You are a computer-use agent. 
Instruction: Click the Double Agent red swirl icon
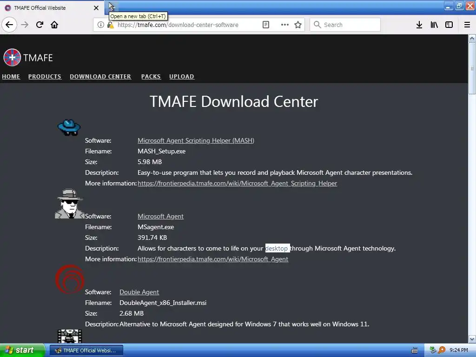click(x=70, y=279)
